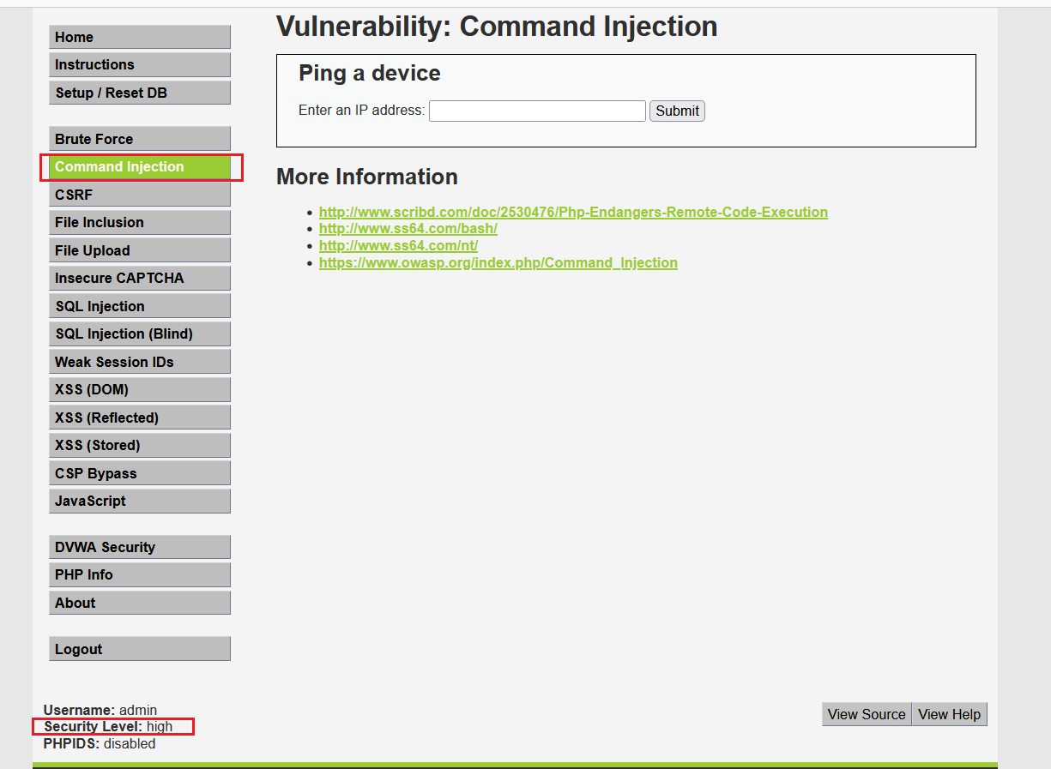Viewport: 1051px width, 769px height.
Task: Open File Upload section
Action: pos(139,250)
